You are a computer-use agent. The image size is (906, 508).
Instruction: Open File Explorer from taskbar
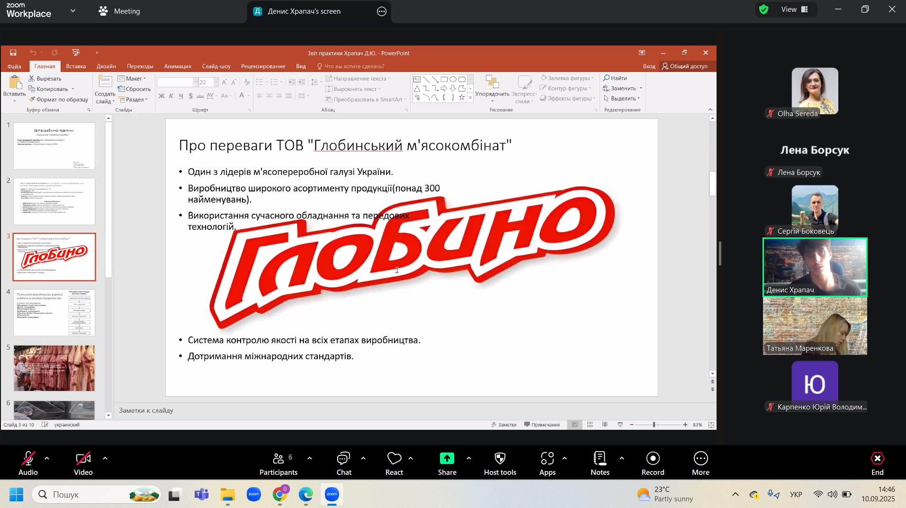[x=228, y=495]
